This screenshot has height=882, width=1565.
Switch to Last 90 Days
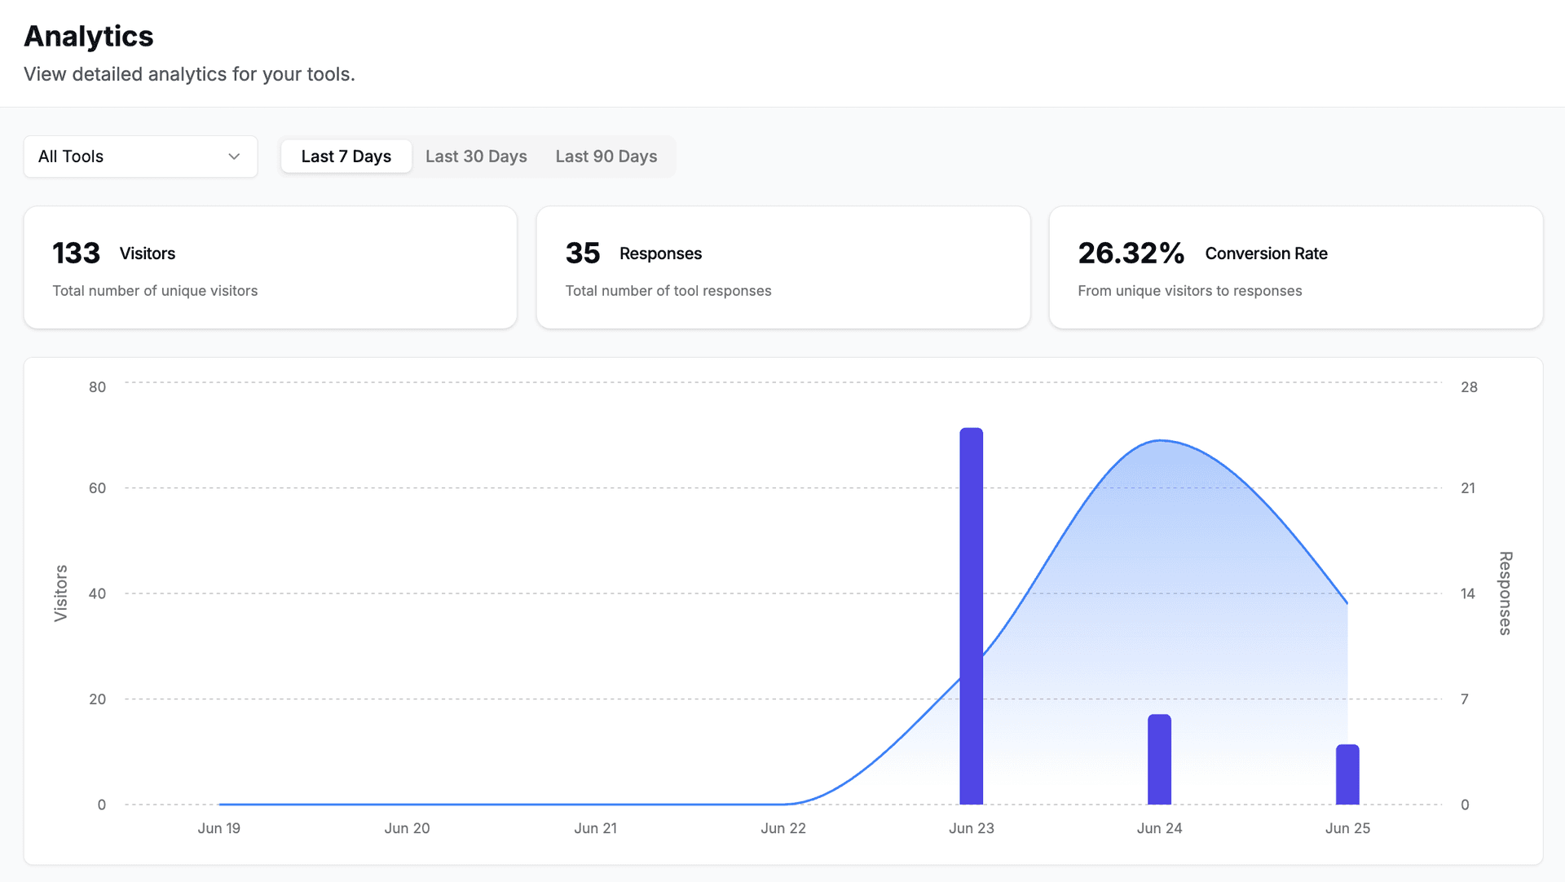tap(606, 157)
